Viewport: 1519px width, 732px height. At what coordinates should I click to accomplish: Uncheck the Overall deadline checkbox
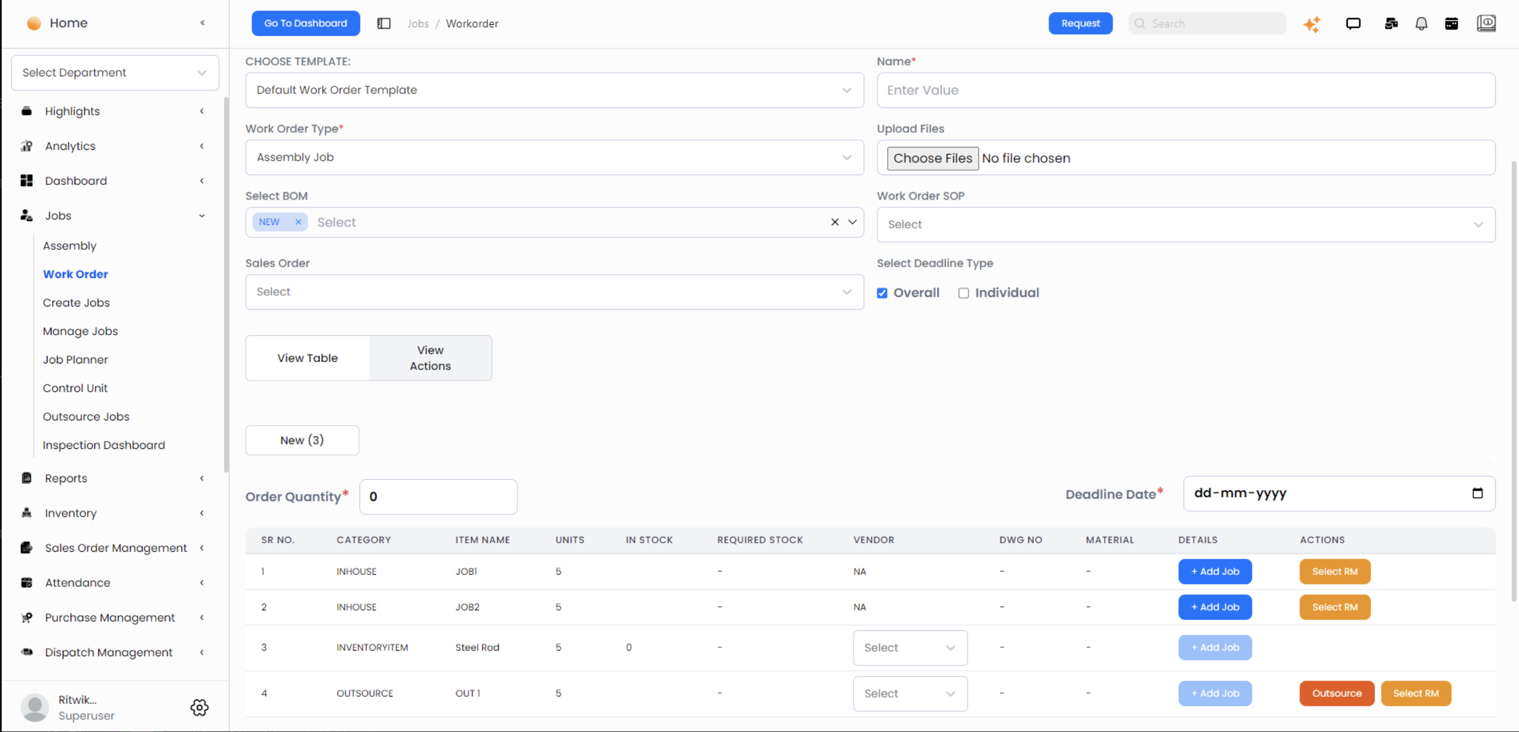pos(882,293)
